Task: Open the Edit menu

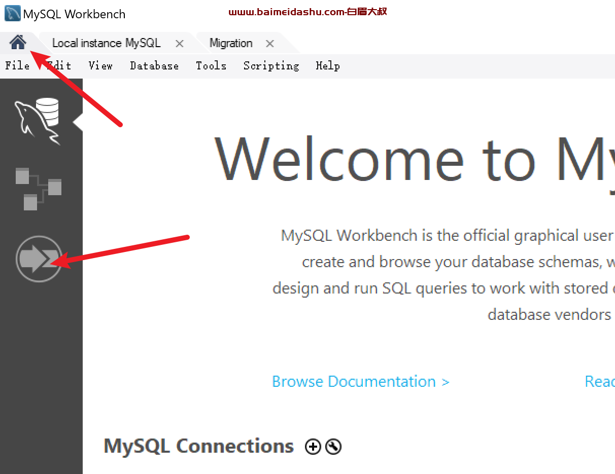Action: 59,66
